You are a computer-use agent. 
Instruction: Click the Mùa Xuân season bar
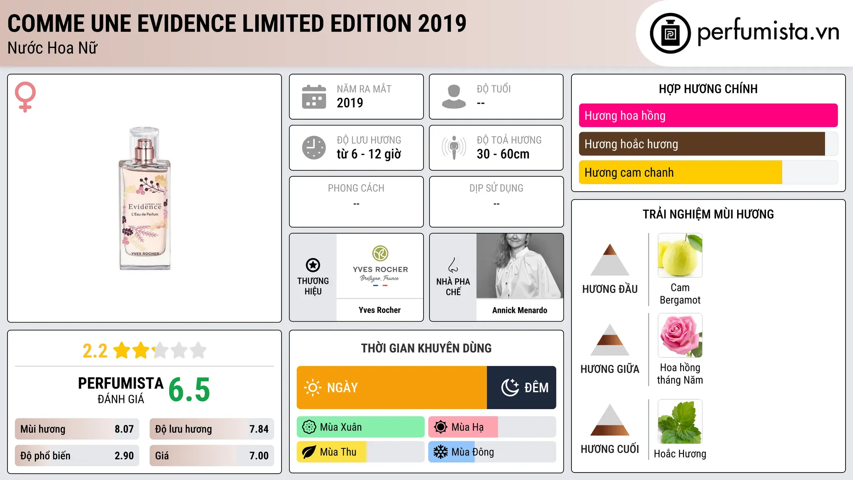pos(361,427)
